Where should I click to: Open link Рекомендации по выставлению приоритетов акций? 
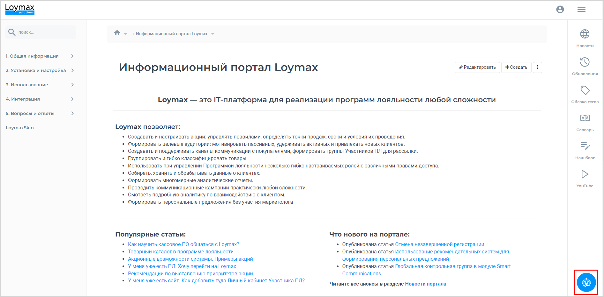coord(190,274)
